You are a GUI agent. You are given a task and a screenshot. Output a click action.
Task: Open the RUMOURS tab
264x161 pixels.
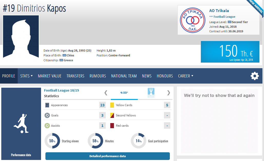98,76
